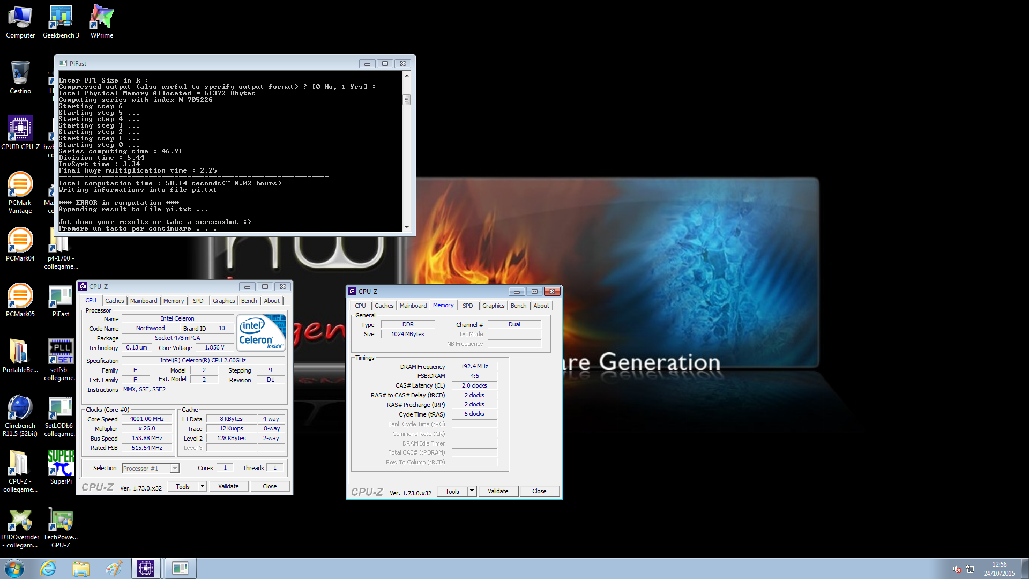Launch SetLODb6 collegamento shortcut

(x=61, y=415)
